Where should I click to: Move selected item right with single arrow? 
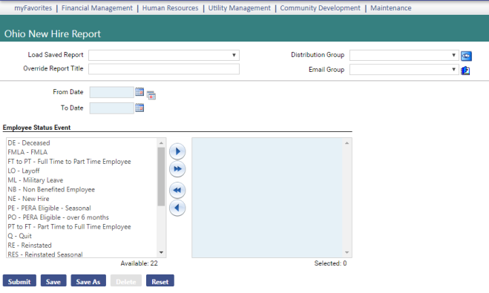coord(177,151)
